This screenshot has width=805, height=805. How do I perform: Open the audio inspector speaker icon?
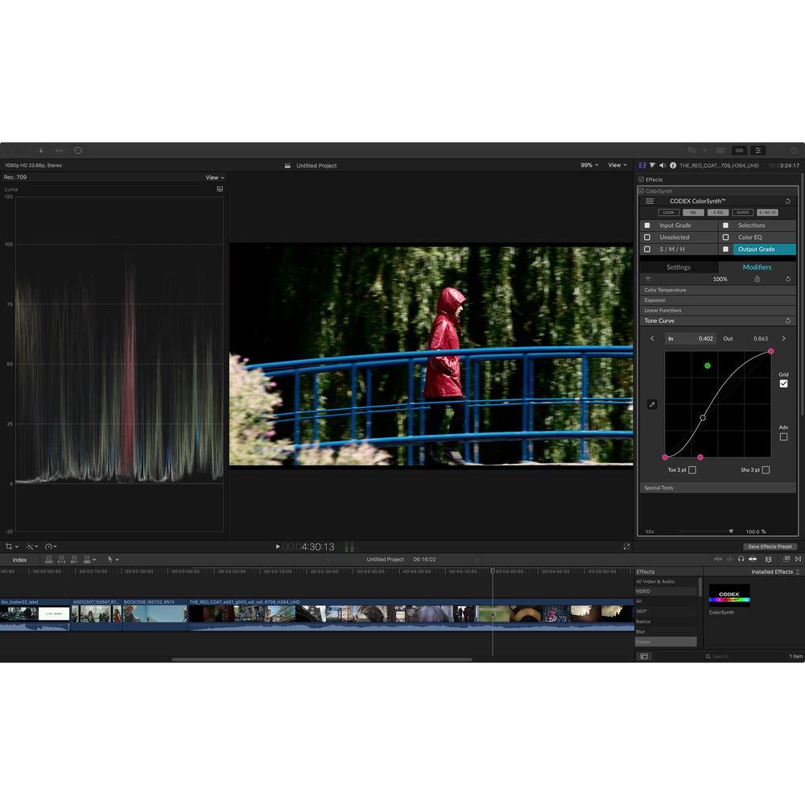(x=662, y=165)
